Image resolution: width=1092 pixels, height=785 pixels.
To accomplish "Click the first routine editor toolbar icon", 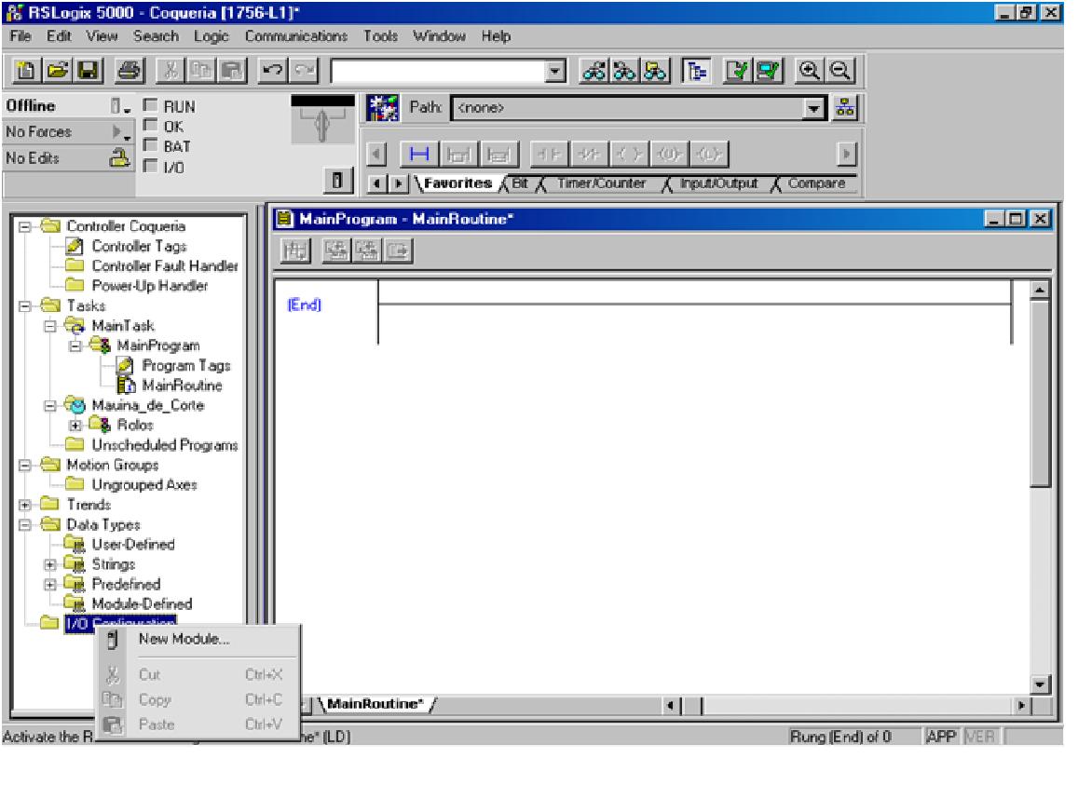I will 295,250.
